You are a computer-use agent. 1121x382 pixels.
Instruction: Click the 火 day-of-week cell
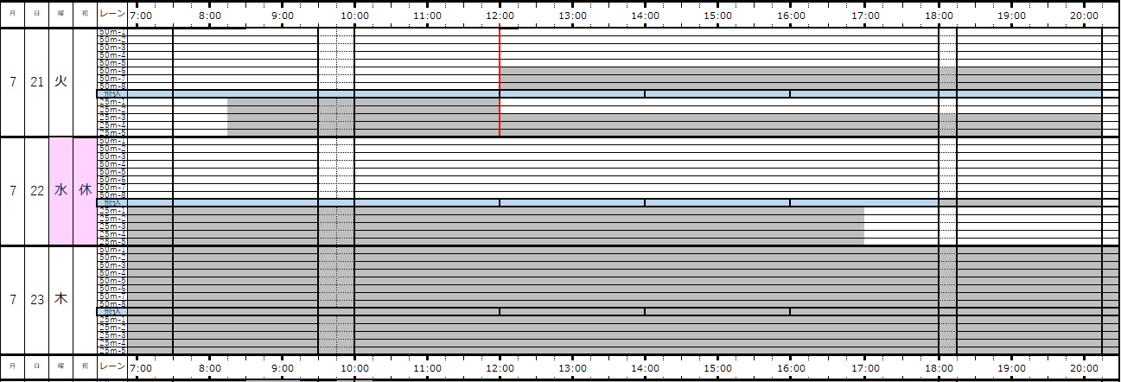[x=61, y=82]
